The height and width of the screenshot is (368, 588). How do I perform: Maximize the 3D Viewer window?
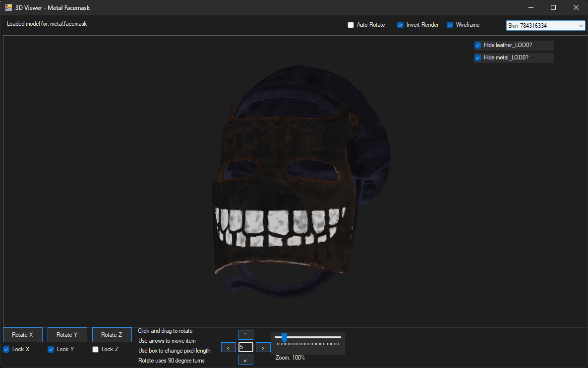click(553, 7)
